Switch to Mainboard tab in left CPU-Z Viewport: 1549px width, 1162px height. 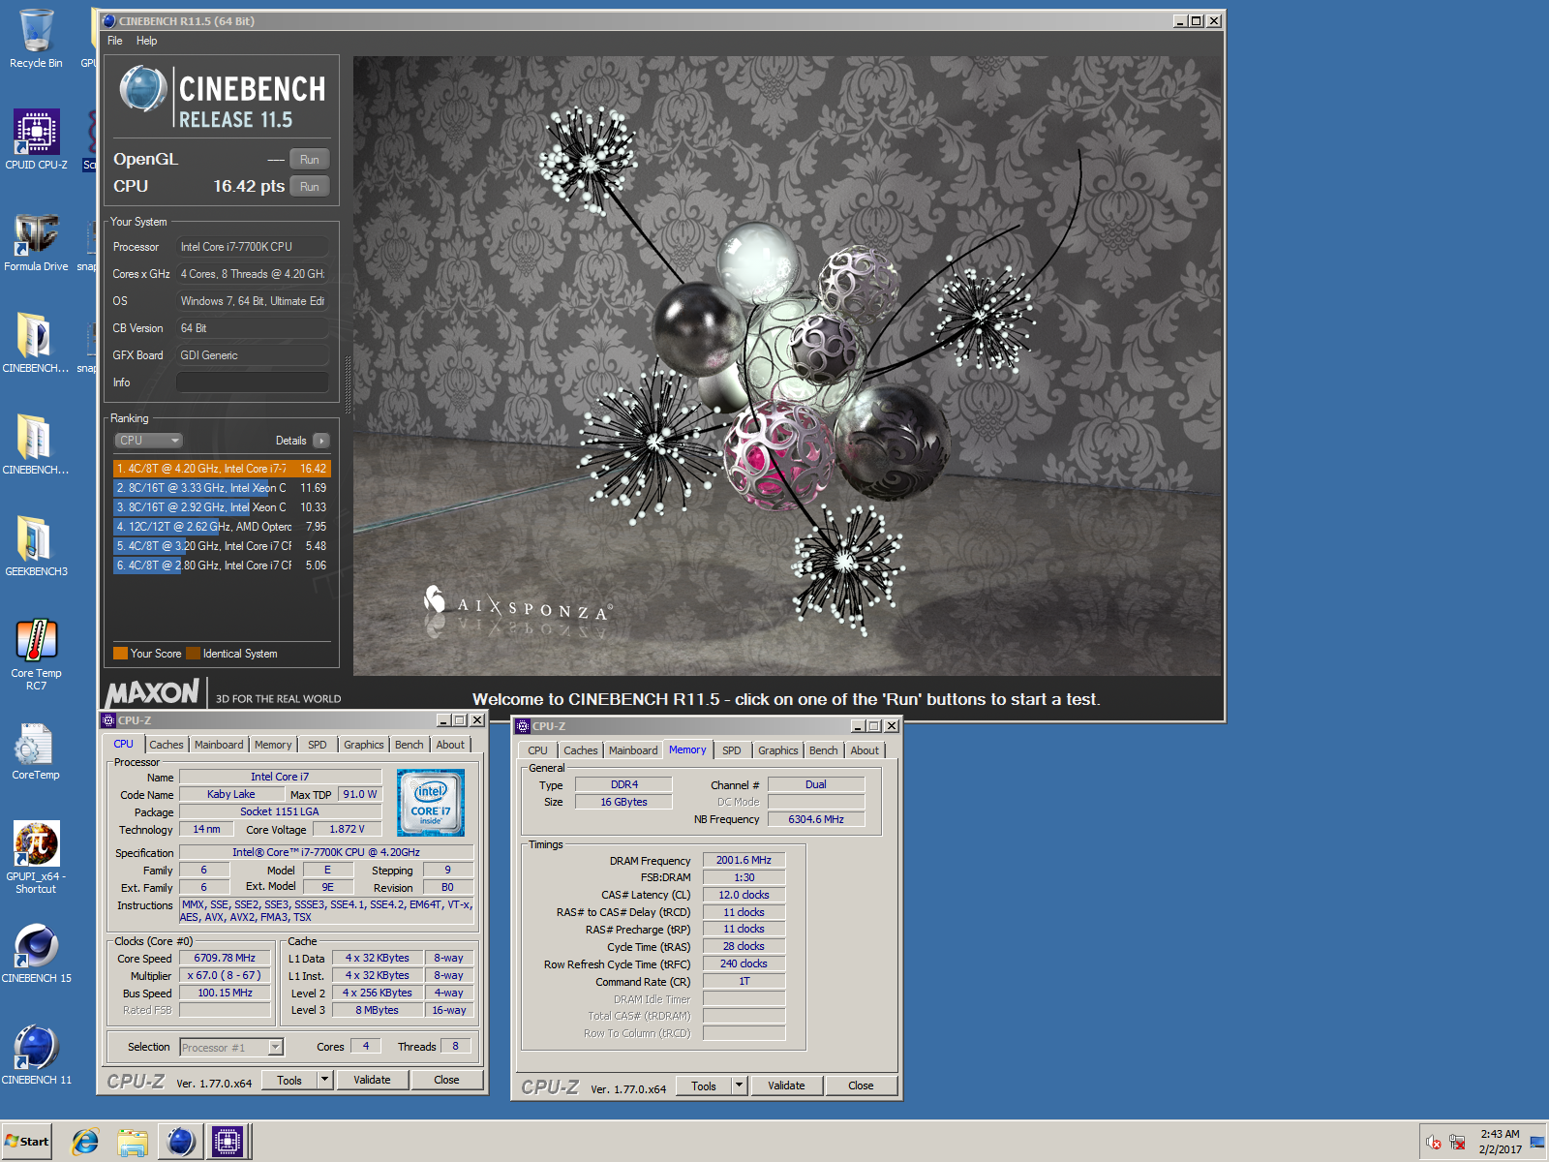click(219, 745)
